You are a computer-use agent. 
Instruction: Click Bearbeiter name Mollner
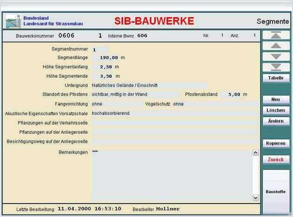click(x=168, y=209)
